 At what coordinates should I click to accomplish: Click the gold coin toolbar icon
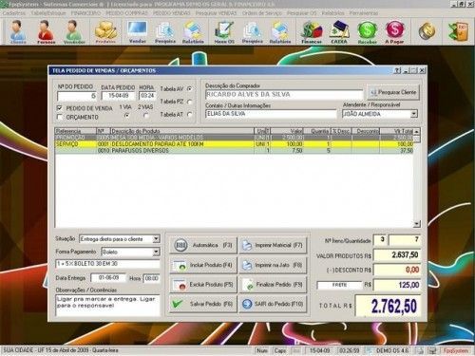pyautogui.click(x=427, y=31)
